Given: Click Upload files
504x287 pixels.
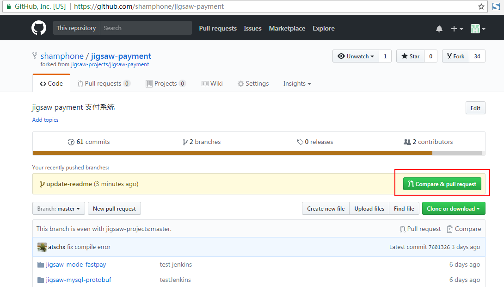Looking at the screenshot, I should click(x=369, y=208).
